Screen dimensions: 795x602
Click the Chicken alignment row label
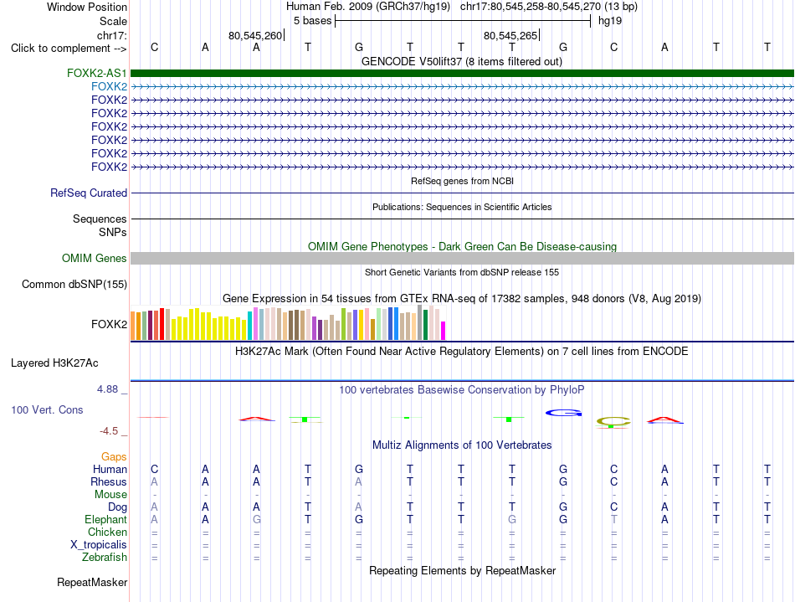click(107, 532)
